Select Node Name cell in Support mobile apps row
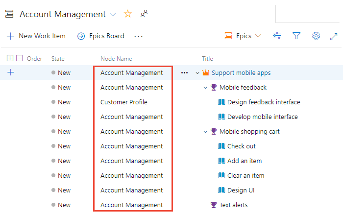Image resolution: width=343 pixels, height=214 pixels. click(131, 73)
